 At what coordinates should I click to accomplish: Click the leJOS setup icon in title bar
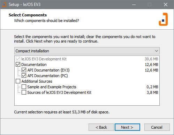(4, 5)
